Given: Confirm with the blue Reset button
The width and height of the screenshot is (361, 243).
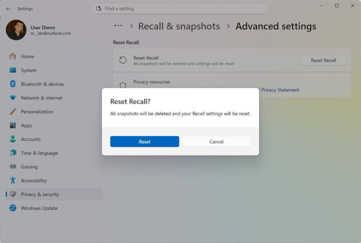Looking at the screenshot, I should click(x=144, y=142).
